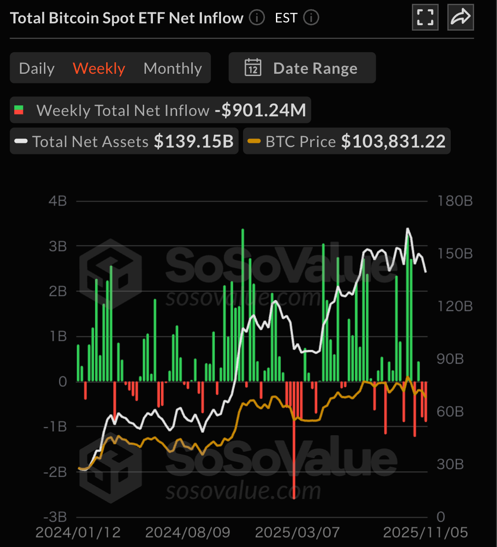Click the calendar icon in Date Range

coord(253,68)
